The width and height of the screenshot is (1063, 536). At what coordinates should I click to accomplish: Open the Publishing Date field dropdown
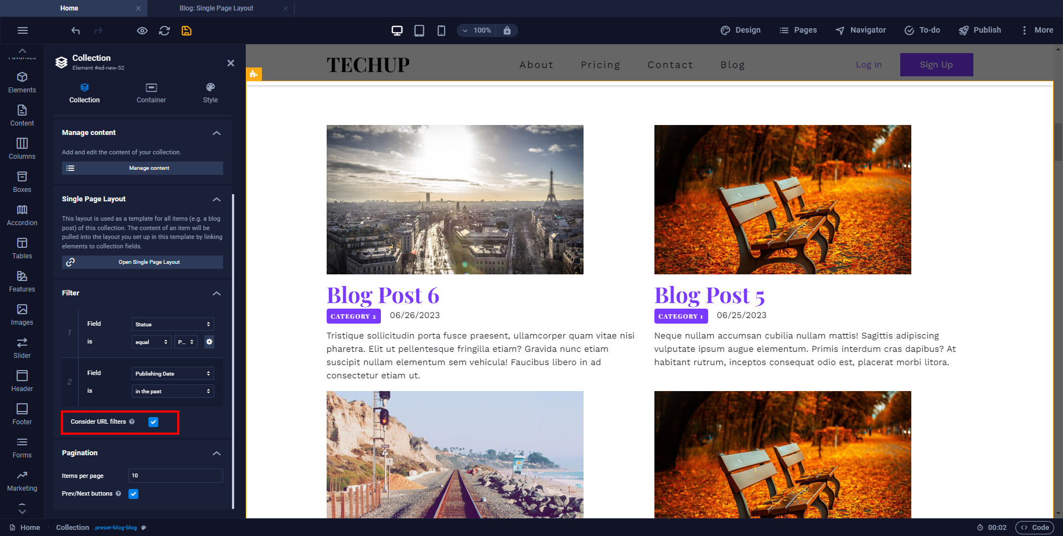173,373
